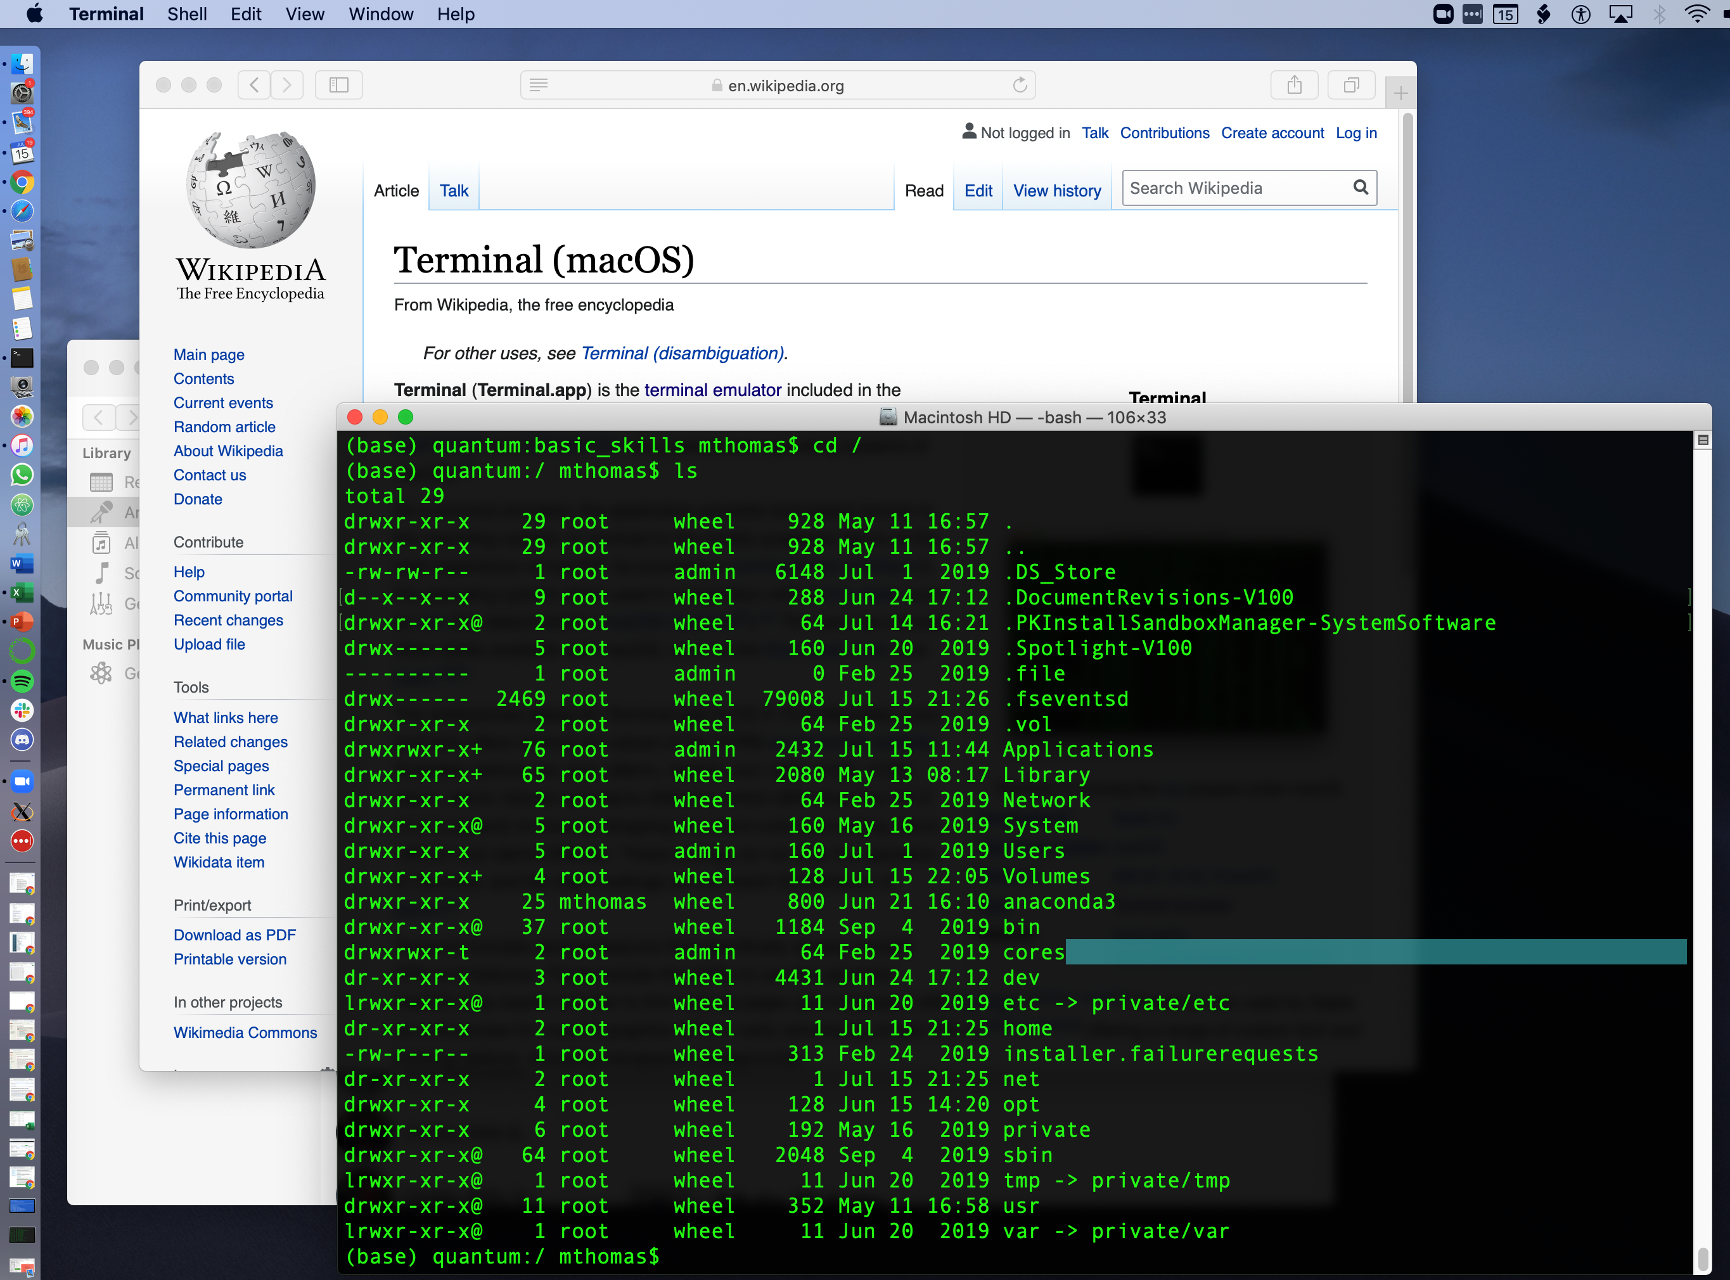Toggle Reader view in the address bar
Screen dimensions: 1730x1280
click(537, 86)
